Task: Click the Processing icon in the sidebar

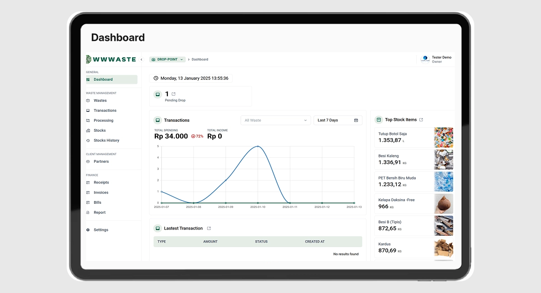Action: pyautogui.click(x=88, y=120)
